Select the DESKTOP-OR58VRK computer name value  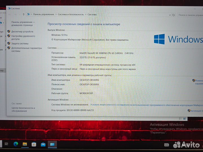point(89,80)
